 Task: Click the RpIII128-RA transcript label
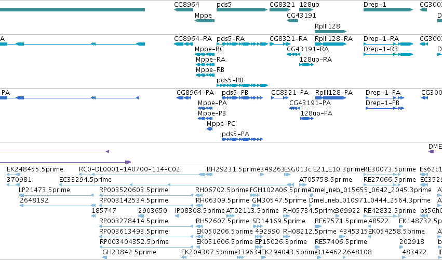click(x=334, y=39)
